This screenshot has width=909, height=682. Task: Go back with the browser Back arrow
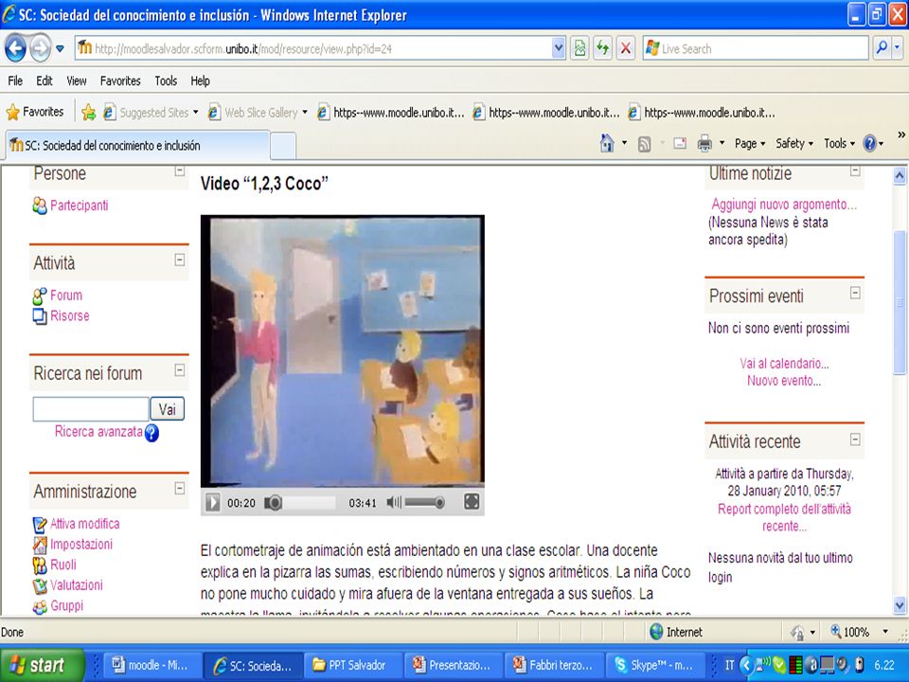[16, 48]
